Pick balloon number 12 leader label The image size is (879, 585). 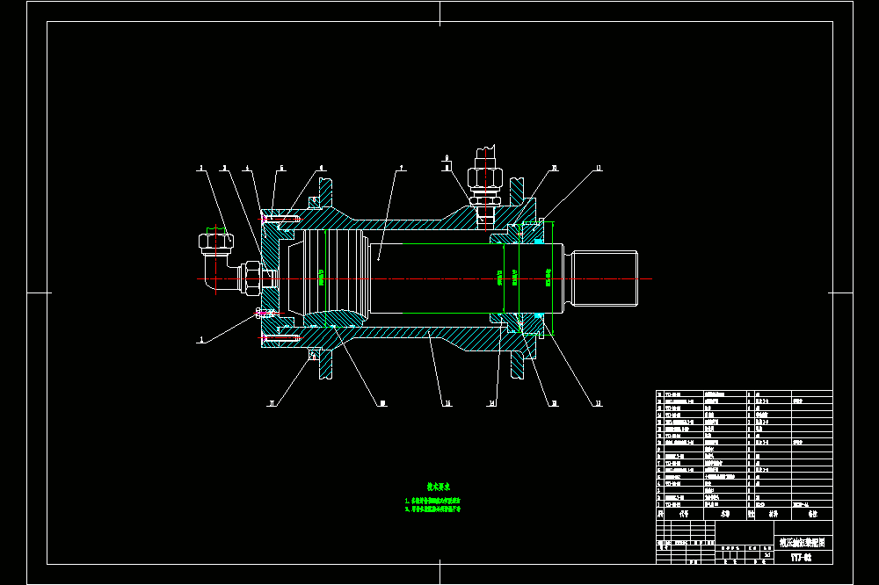tap(598, 403)
